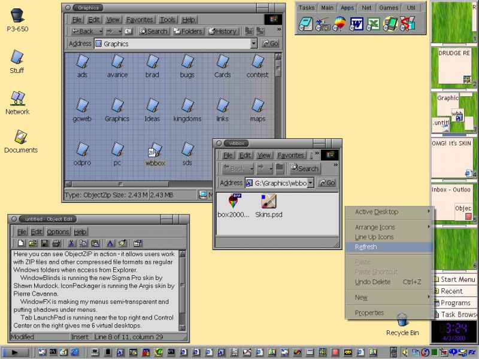Viewport: 479px width, 359px height.
Task: Click the Save icon in Object Edit
Action: 44,243
